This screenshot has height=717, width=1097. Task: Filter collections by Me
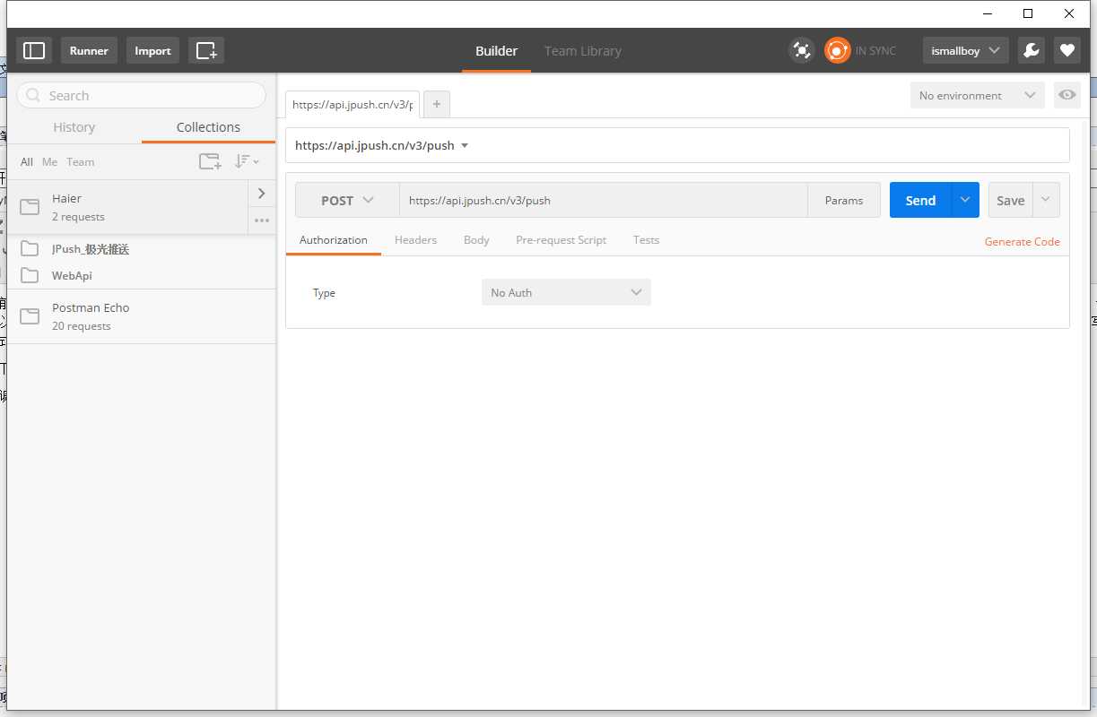click(x=49, y=162)
